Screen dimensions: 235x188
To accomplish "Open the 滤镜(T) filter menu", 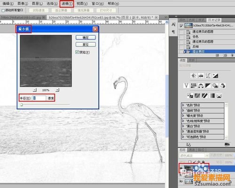I will [x=67, y=4].
